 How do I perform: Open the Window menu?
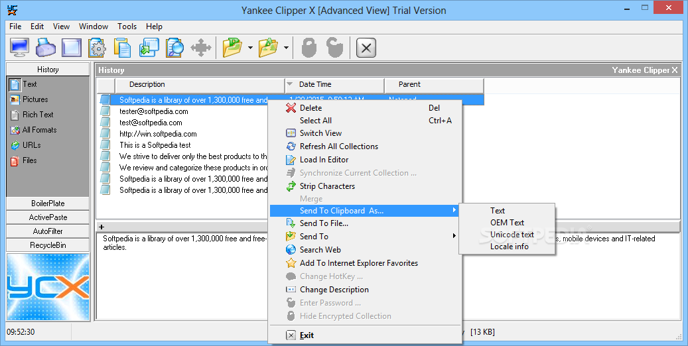coord(94,27)
